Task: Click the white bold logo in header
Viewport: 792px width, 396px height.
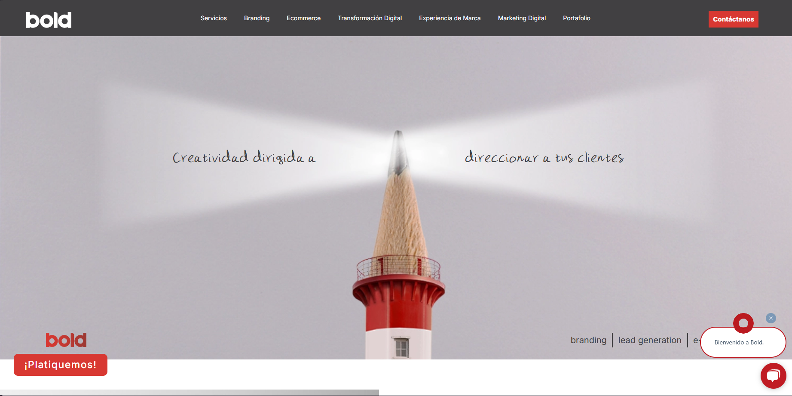Action: 49,20
